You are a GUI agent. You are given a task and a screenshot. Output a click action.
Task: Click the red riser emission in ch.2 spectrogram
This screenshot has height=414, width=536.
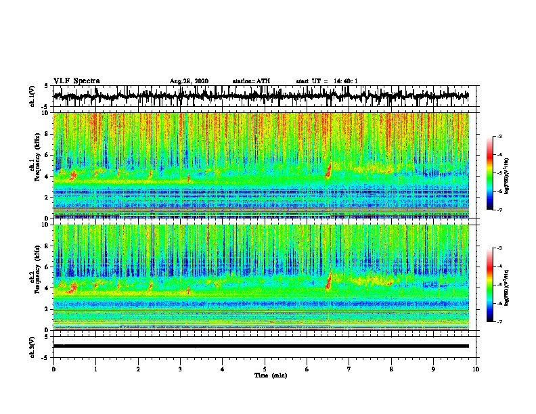(x=329, y=281)
